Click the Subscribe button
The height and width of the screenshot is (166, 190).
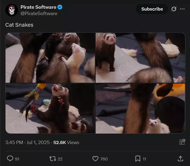[152, 9]
